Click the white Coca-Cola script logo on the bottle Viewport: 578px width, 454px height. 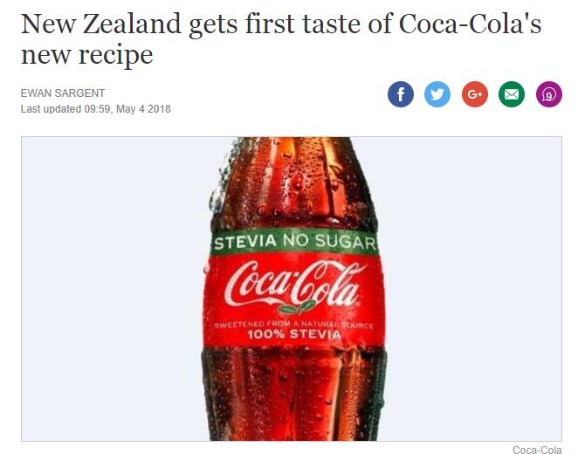295,283
